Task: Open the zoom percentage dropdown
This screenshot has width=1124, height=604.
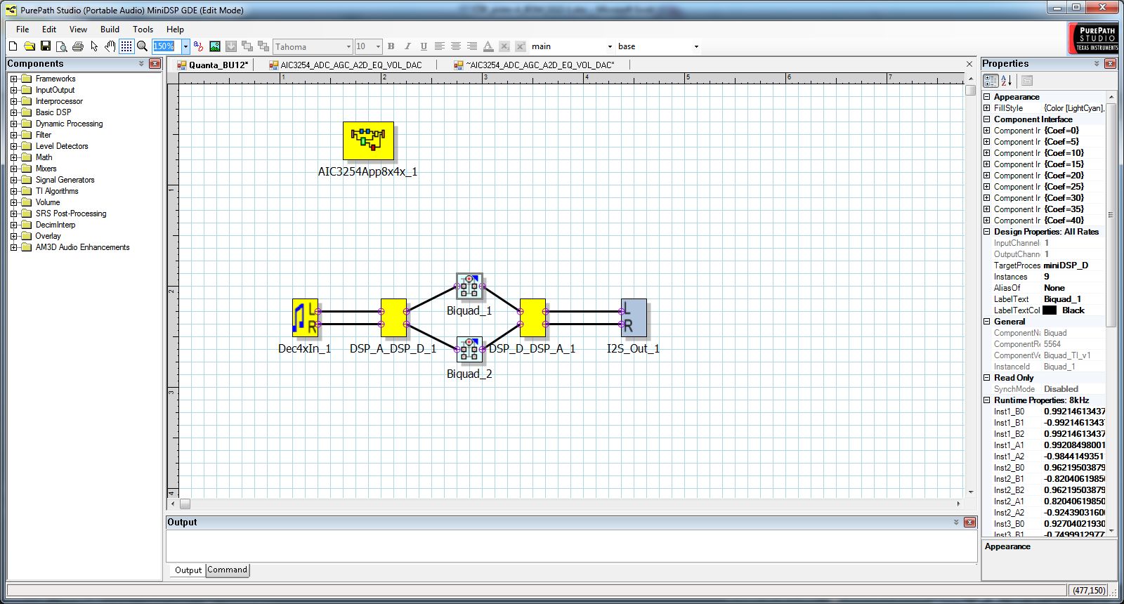Action: [x=185, y=46]
